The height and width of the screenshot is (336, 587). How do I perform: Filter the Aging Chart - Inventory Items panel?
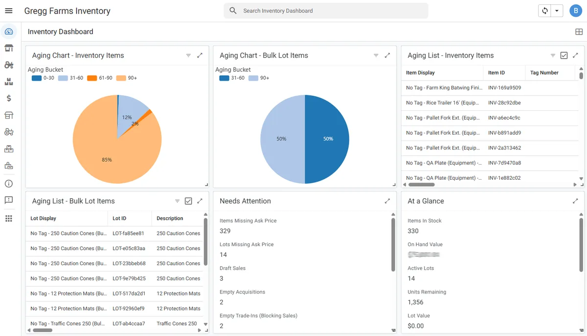tap(188, 56)
